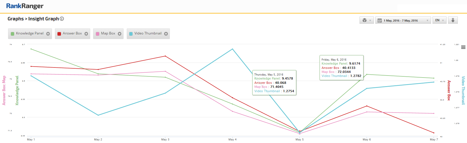Image resolution: width=467 pixels, height=143 pixels.
Task: Expand the EN language dropdown
Action: (439, 20)
